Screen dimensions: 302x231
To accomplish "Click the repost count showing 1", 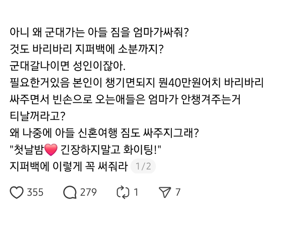I will coord(136,192).
